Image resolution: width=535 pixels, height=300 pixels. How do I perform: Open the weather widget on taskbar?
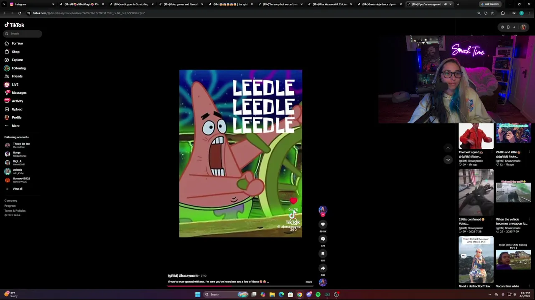coord(11,294)
